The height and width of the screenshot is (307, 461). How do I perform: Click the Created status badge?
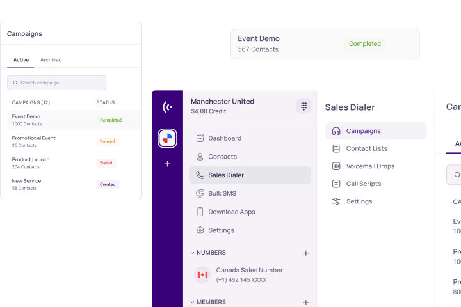108,184
